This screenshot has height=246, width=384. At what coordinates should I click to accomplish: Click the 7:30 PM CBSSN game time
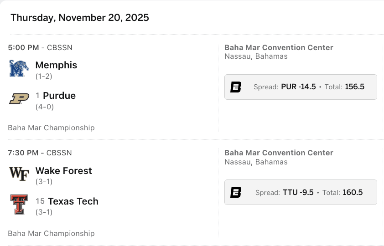(x=40, y=153)
